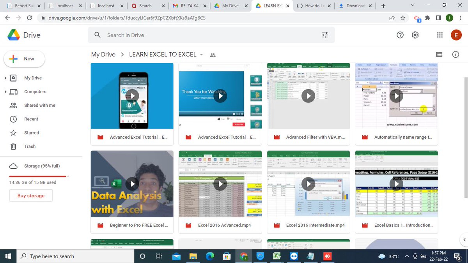Screen dimensions: 468x263
Task: Share this page from address bar
Action: pos(392,18)
